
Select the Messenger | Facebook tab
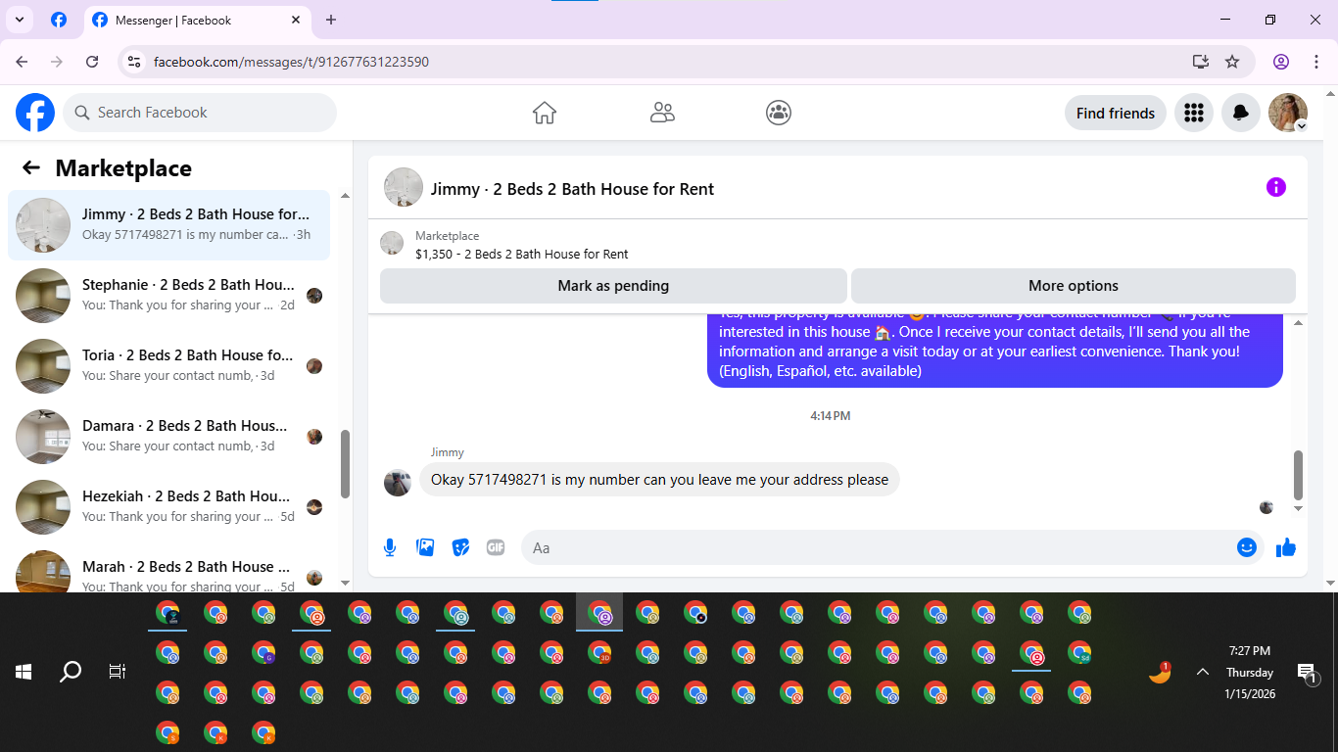(196, 20)
